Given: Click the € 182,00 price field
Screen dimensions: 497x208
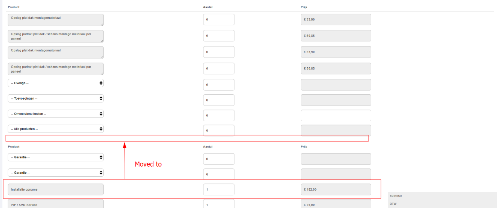Looking at the screenshot, I should pos(336,189).
